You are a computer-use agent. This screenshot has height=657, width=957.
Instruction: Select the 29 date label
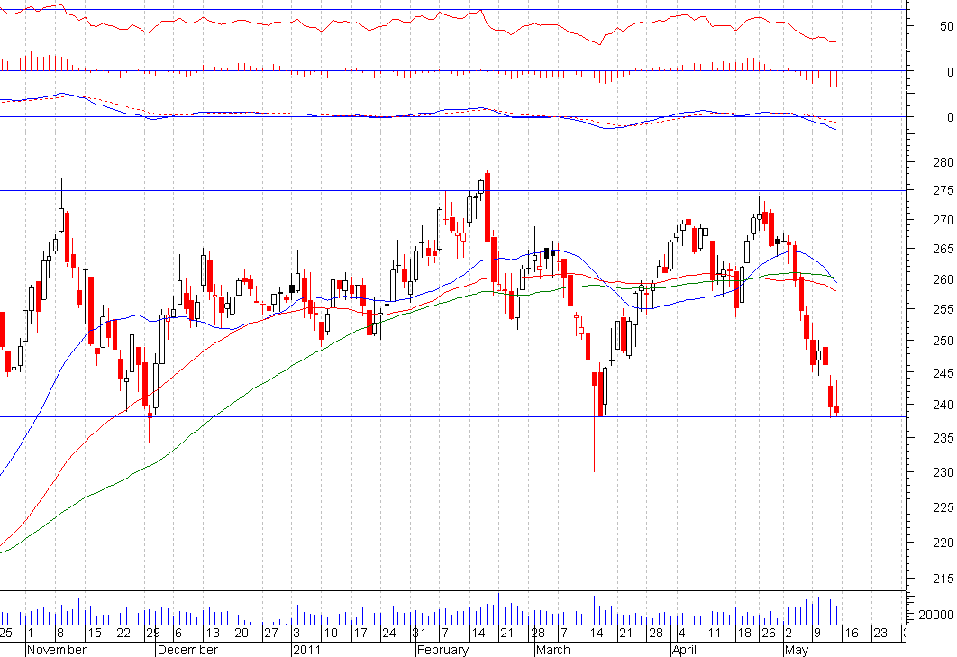pyautogui.click(x=152, y=634)
